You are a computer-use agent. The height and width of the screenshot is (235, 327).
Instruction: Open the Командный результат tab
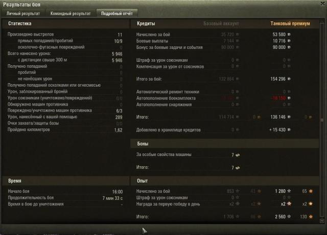coord(71,14)
